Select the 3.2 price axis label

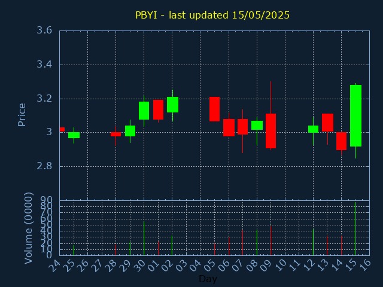click(44, 99)
